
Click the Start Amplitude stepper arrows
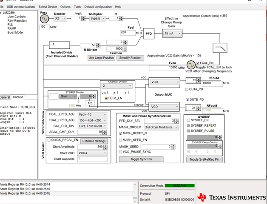[x=105, y=147]
